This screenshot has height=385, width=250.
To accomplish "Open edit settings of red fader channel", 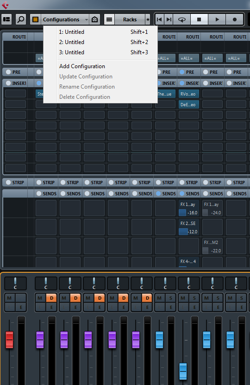I will coord(21,307).
